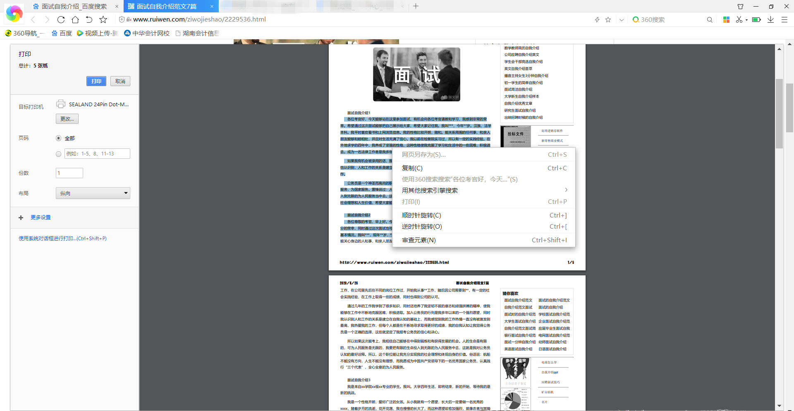Choose 复制(C) in context menu

pos(484,168)
